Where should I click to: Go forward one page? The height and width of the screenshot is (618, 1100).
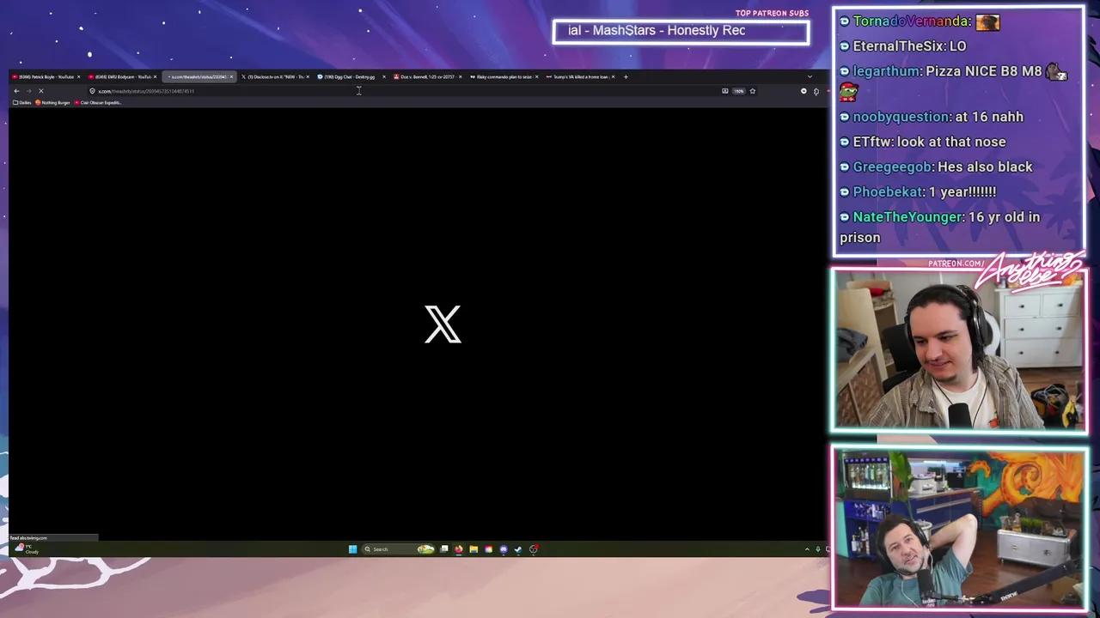28,91
